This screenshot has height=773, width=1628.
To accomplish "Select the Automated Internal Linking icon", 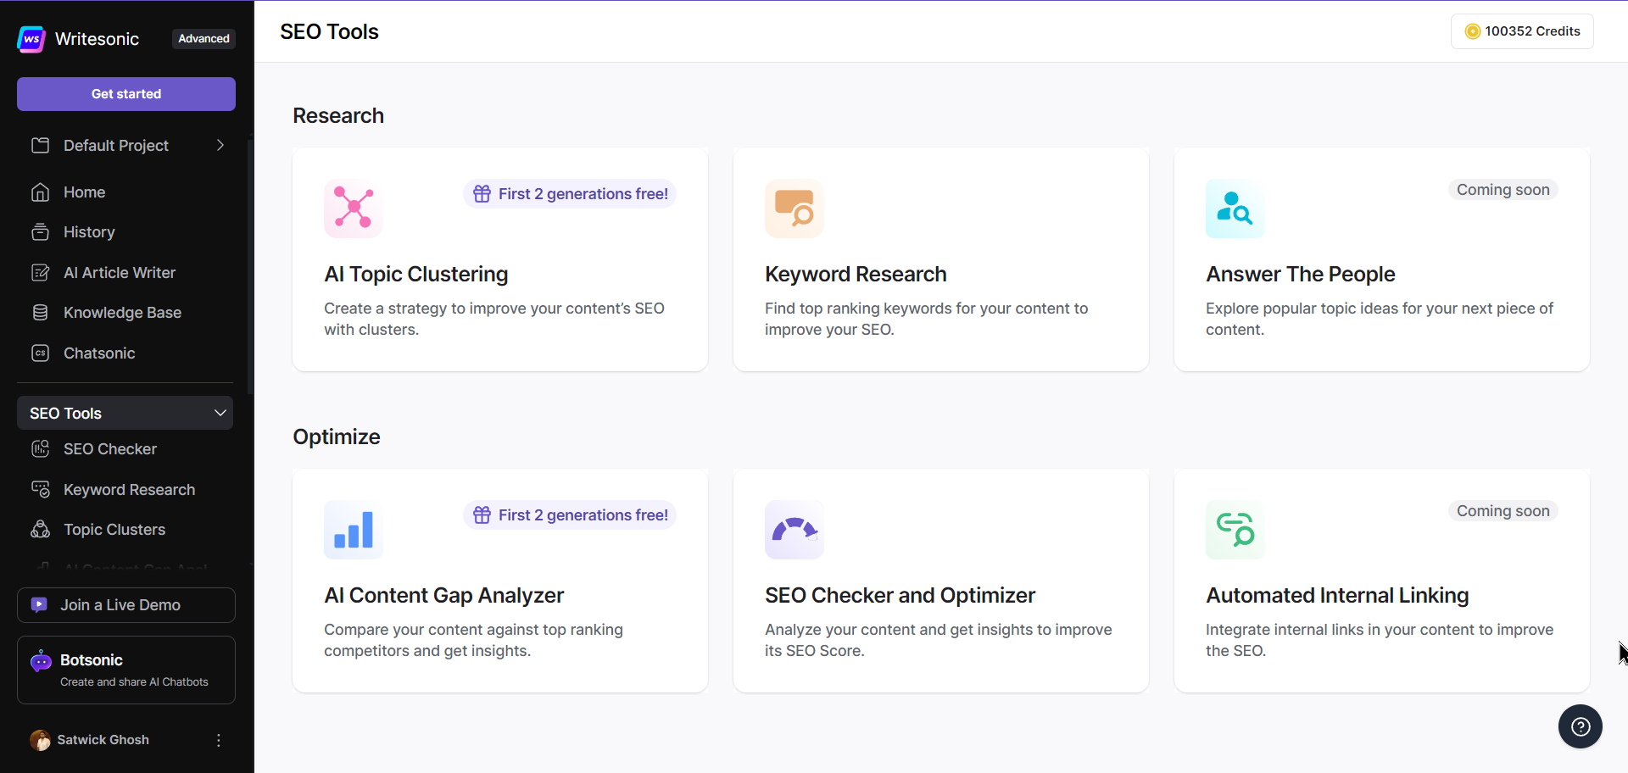I will (x=1234, y=530).
